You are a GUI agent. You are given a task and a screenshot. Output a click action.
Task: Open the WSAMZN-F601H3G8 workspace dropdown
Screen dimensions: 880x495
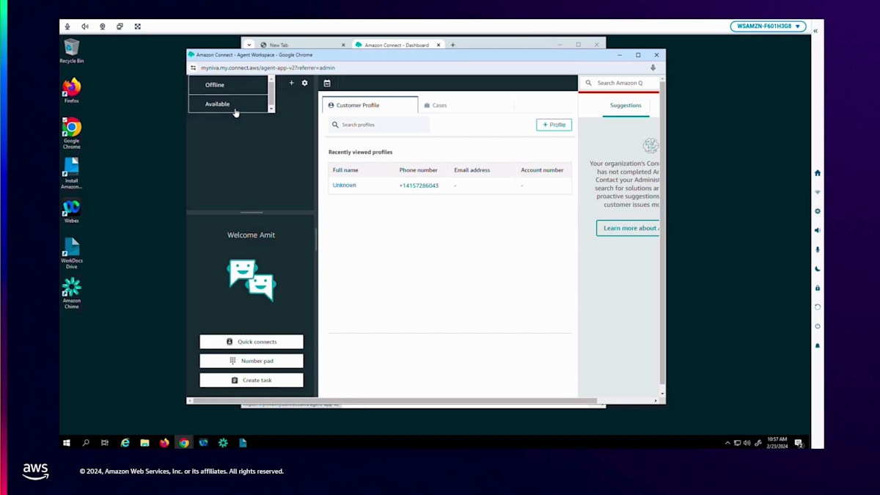point(768,26)
